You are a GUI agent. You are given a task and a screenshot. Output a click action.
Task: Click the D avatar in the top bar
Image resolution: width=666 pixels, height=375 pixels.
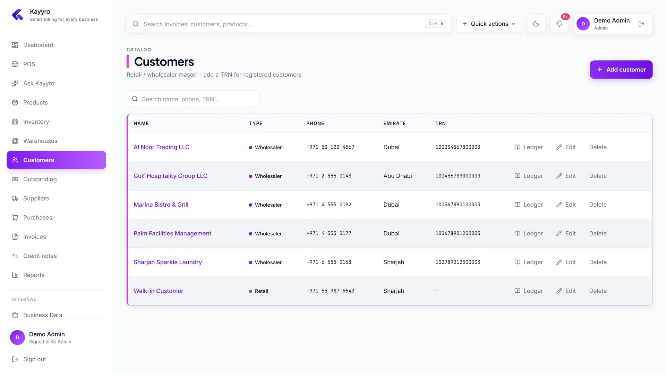(x=583, y=24)
